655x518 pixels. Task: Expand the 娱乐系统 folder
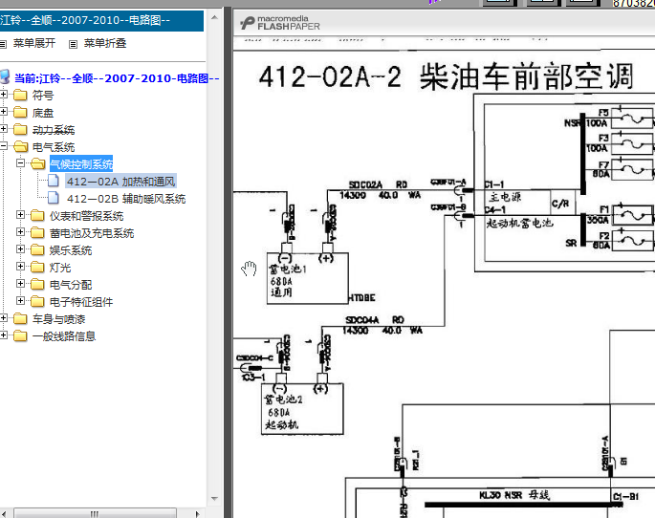[x=20, y=248]
